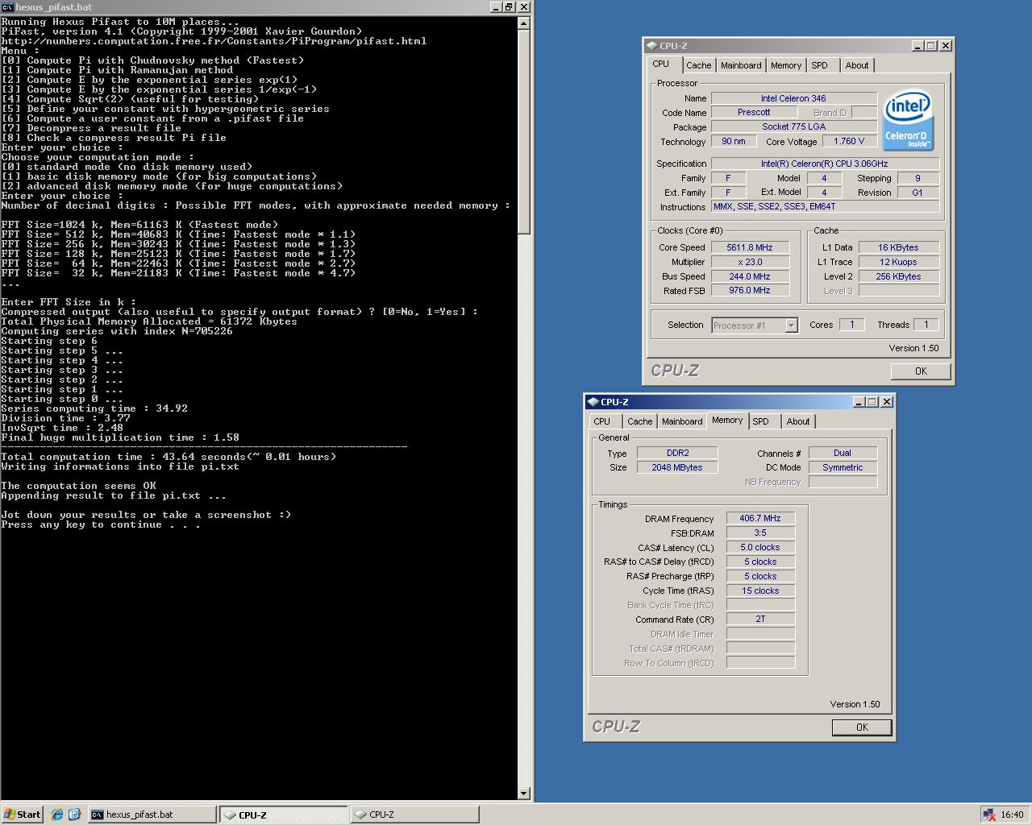This screenshot has width=1032, height=825.
Task: Open the Internet Explorer quick launch icon
Action: [x=56, y=815]
